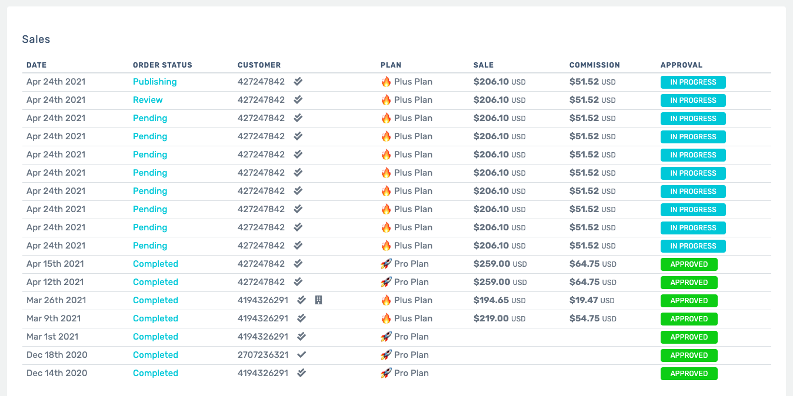Open the Publishing order status link
This screenshot has height=396, width=793.
click(x=155, y=82)
